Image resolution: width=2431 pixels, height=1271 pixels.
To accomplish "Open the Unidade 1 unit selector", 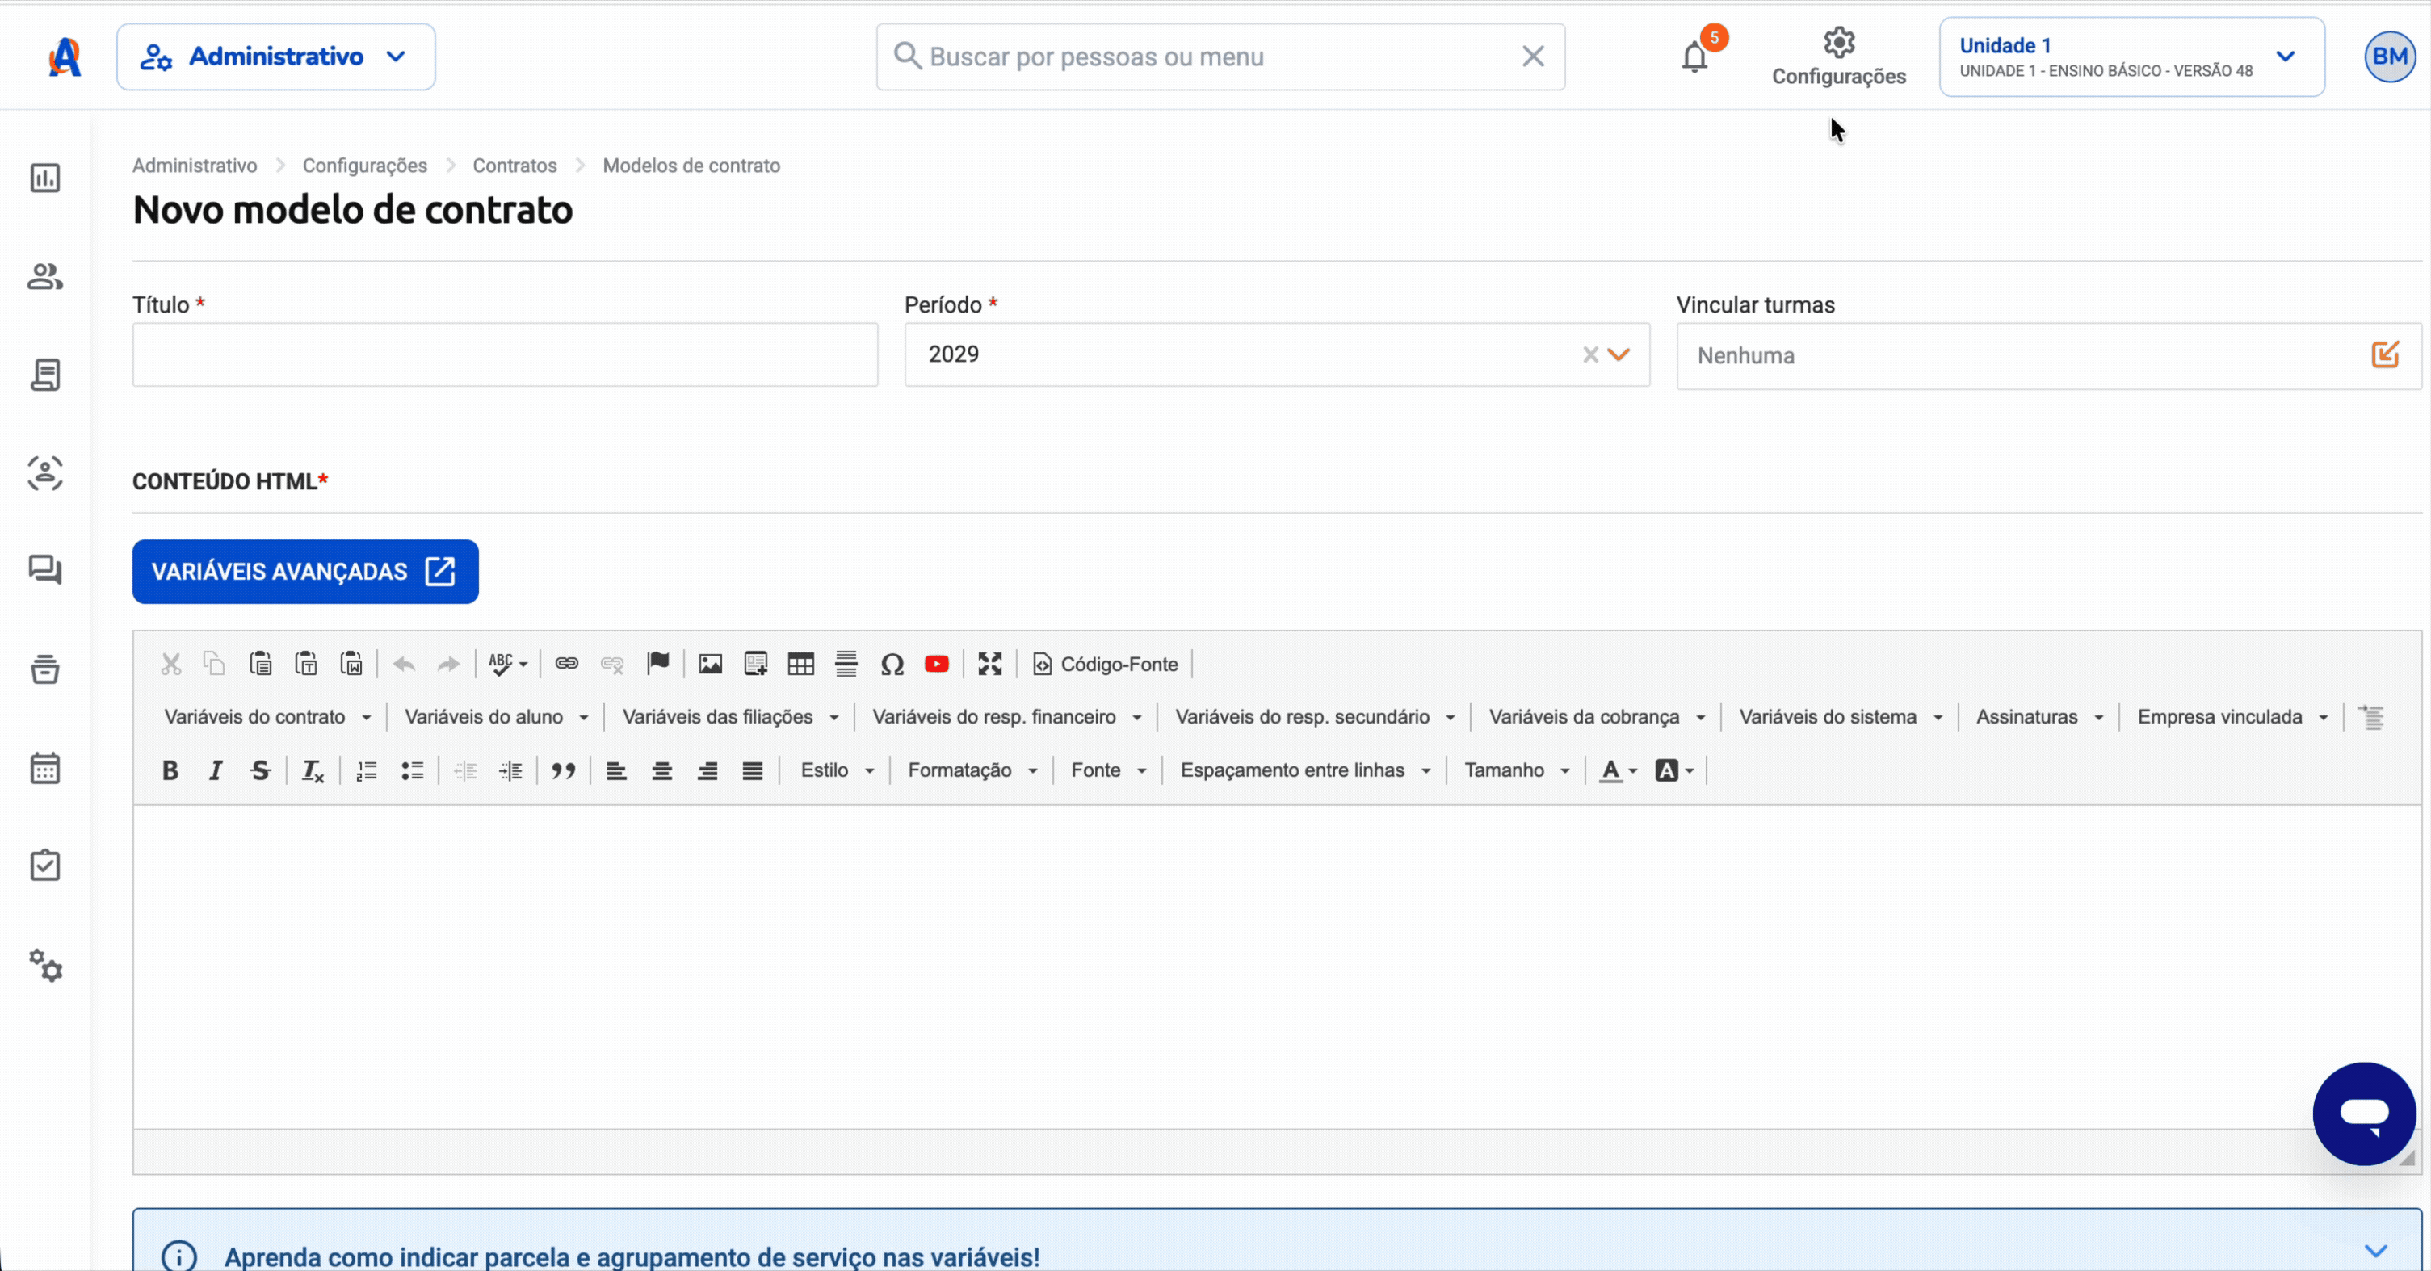I will (x=2131, y=57).
